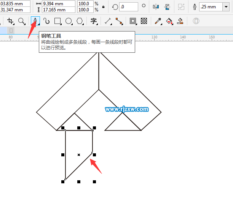Viewport: 233px width, 200px height.
Task: Select the Drop Shadow effects tool
Action: (x=133, y=21)
